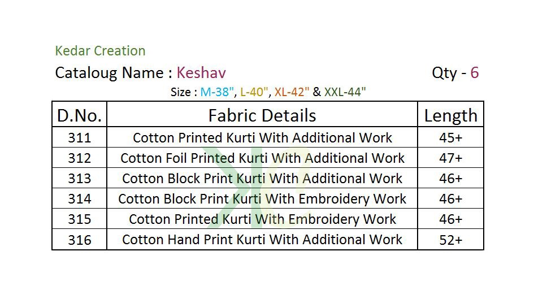The image size is (534, 290).
Task: Click the 47+ length cell
Action: (450, 158)
